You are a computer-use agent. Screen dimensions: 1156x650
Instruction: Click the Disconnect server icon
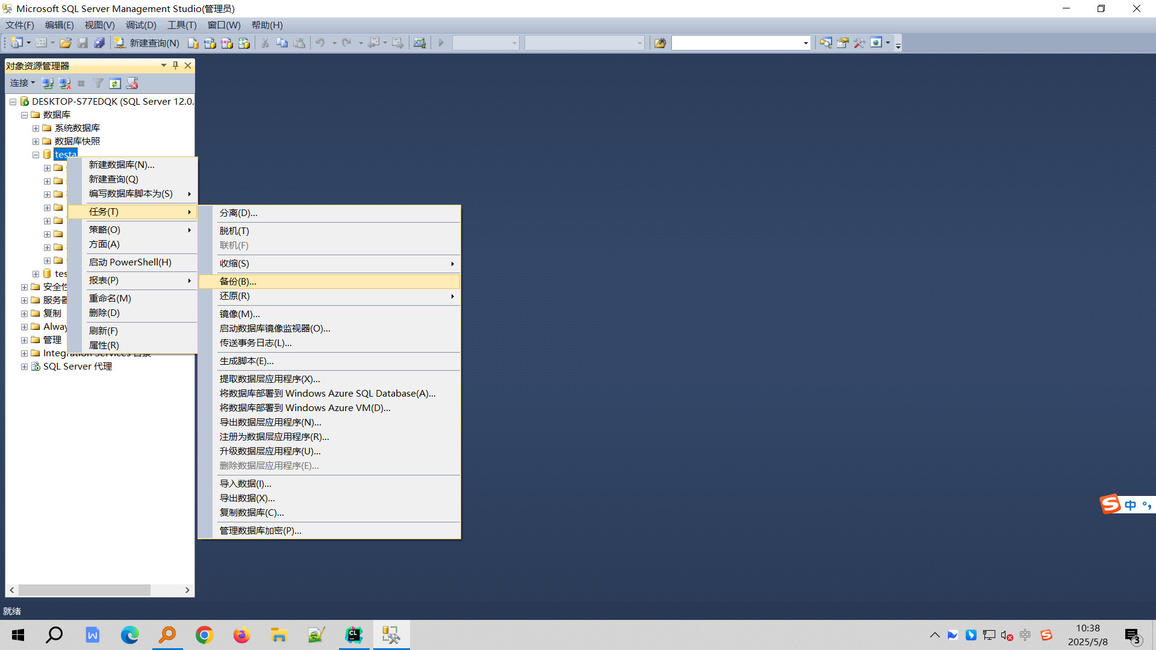tap(64, 83)
